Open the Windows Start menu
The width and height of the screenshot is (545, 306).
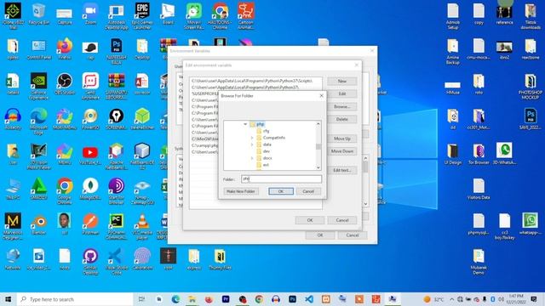click(9, 299)
